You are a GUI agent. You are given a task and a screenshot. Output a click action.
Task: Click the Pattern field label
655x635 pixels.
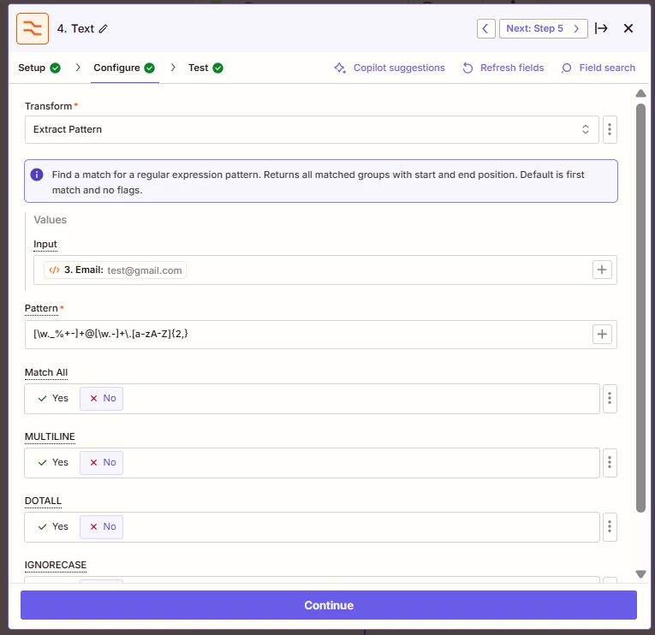tap(41, 309)
